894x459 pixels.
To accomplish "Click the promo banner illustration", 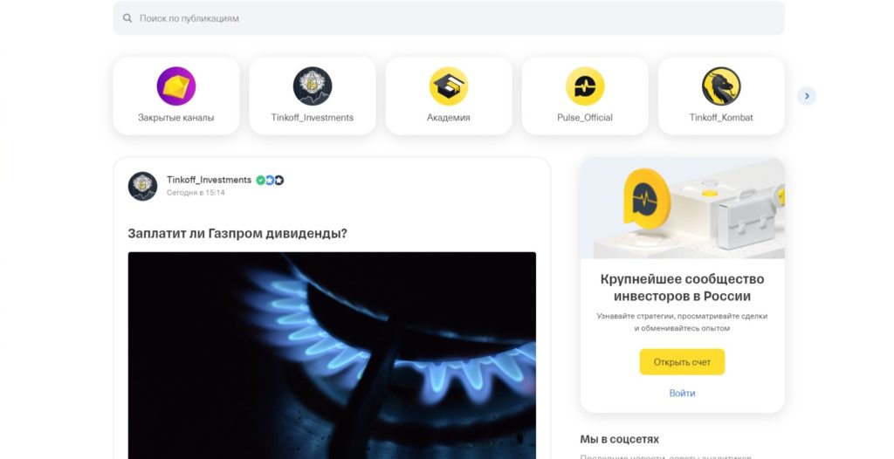I will (x=682, y=208).
